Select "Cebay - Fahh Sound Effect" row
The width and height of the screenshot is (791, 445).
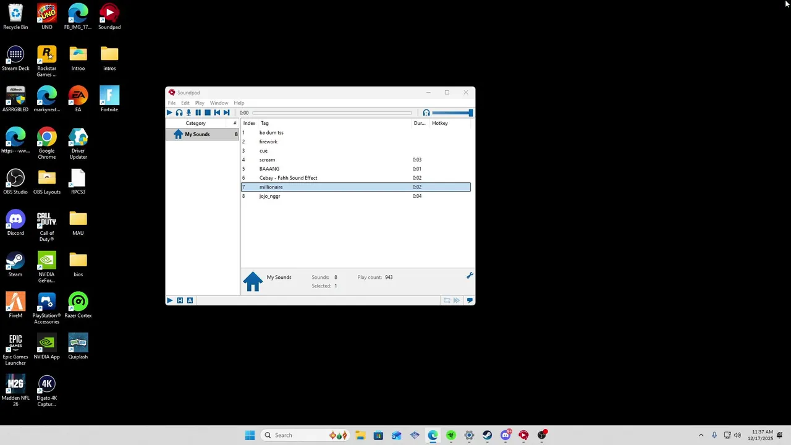[x=356, y=178]
